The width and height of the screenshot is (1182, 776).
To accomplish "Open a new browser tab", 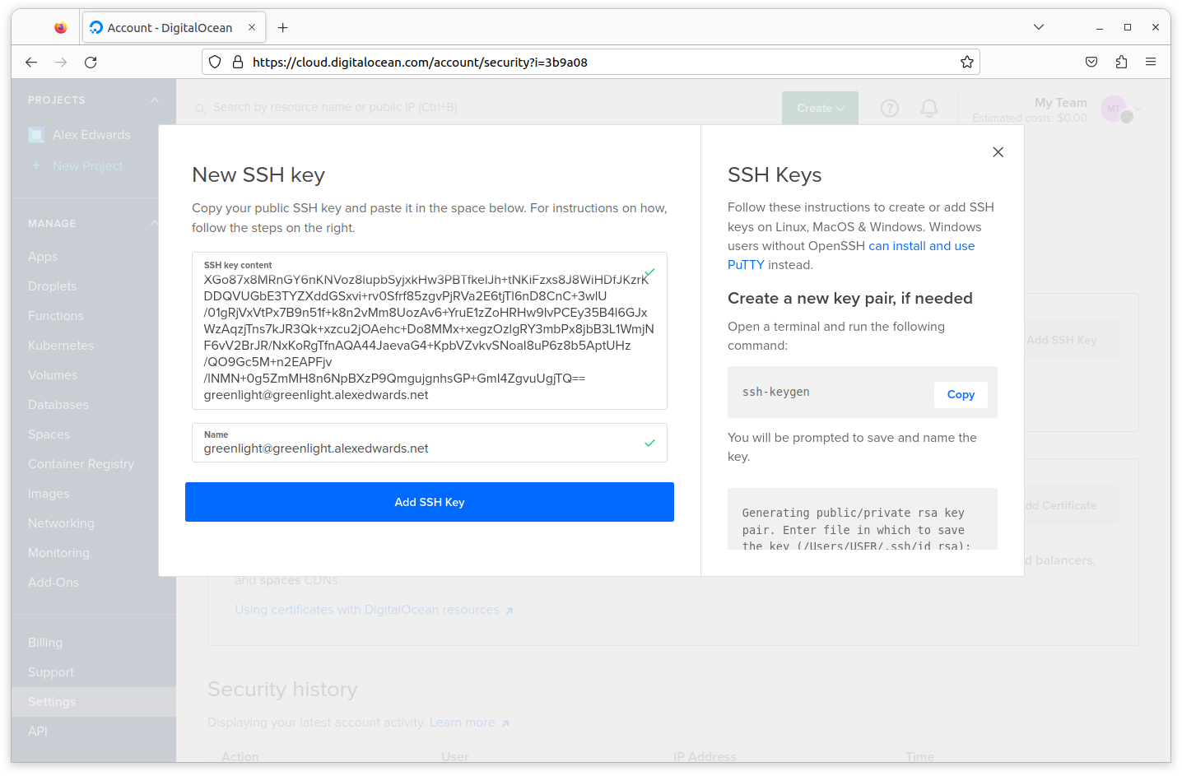I will pos(282,28).
